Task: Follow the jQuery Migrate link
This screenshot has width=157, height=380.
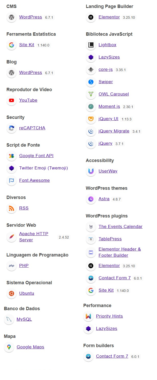Action: pyautogui.click(x=114, y=131)
